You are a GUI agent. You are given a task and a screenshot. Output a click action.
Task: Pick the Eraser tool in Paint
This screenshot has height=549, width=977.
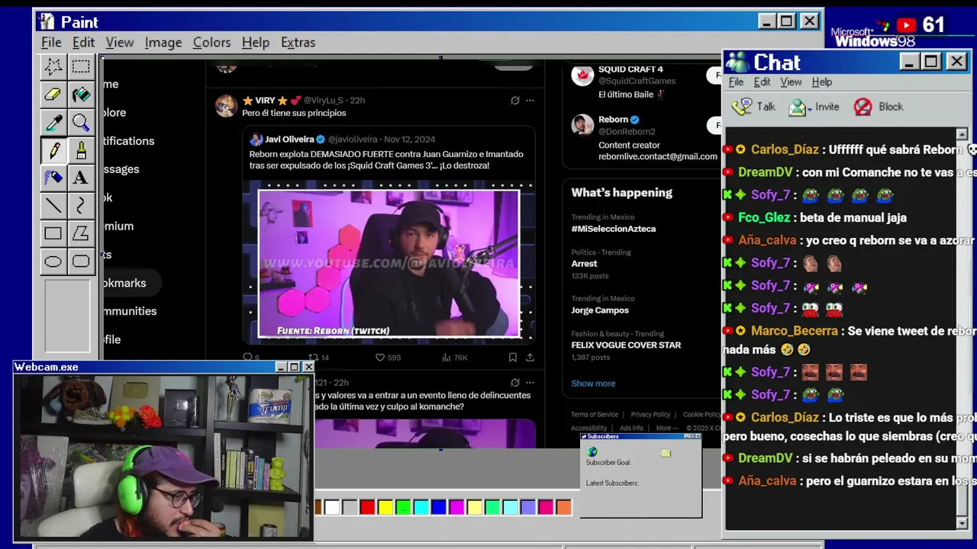pos(53,95)
